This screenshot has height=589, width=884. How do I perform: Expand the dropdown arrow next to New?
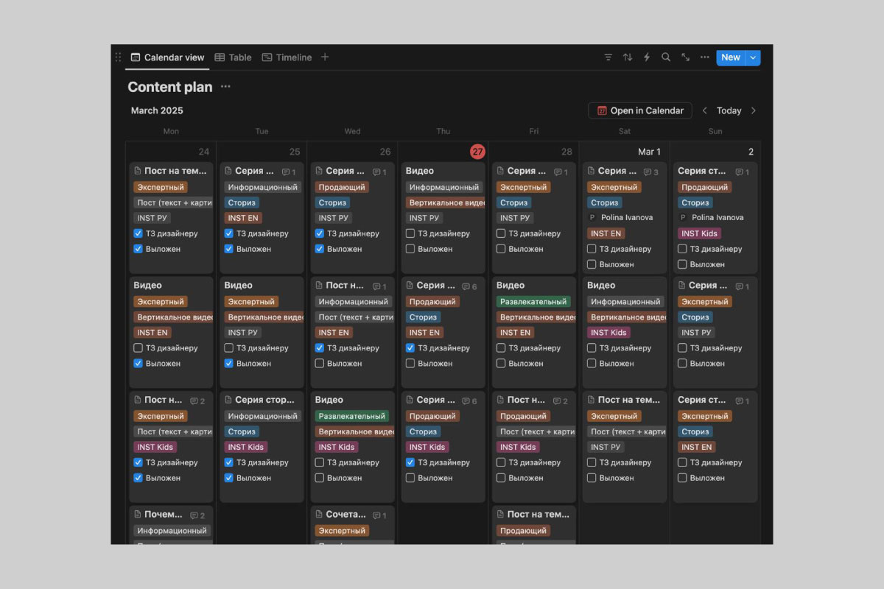(753, 57)
